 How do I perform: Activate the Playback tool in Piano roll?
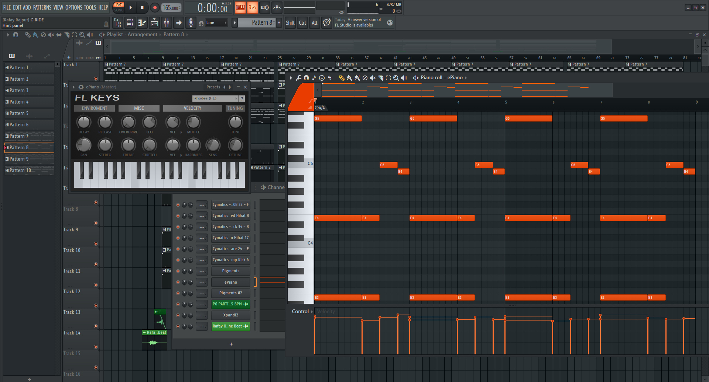403,78
